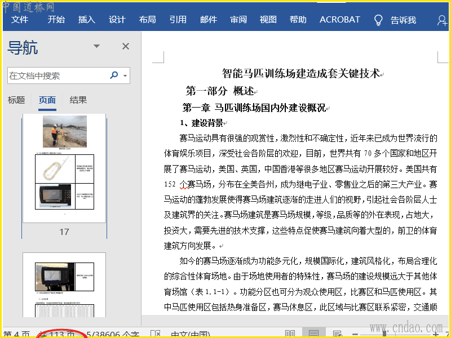
Task: Select the 页面 navigation tab
Action: point(47,100)
